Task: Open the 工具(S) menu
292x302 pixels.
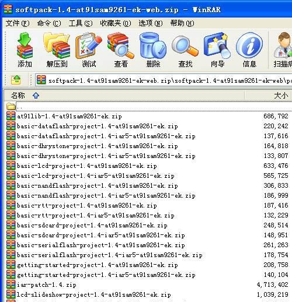Action: [x=81, y=23]
